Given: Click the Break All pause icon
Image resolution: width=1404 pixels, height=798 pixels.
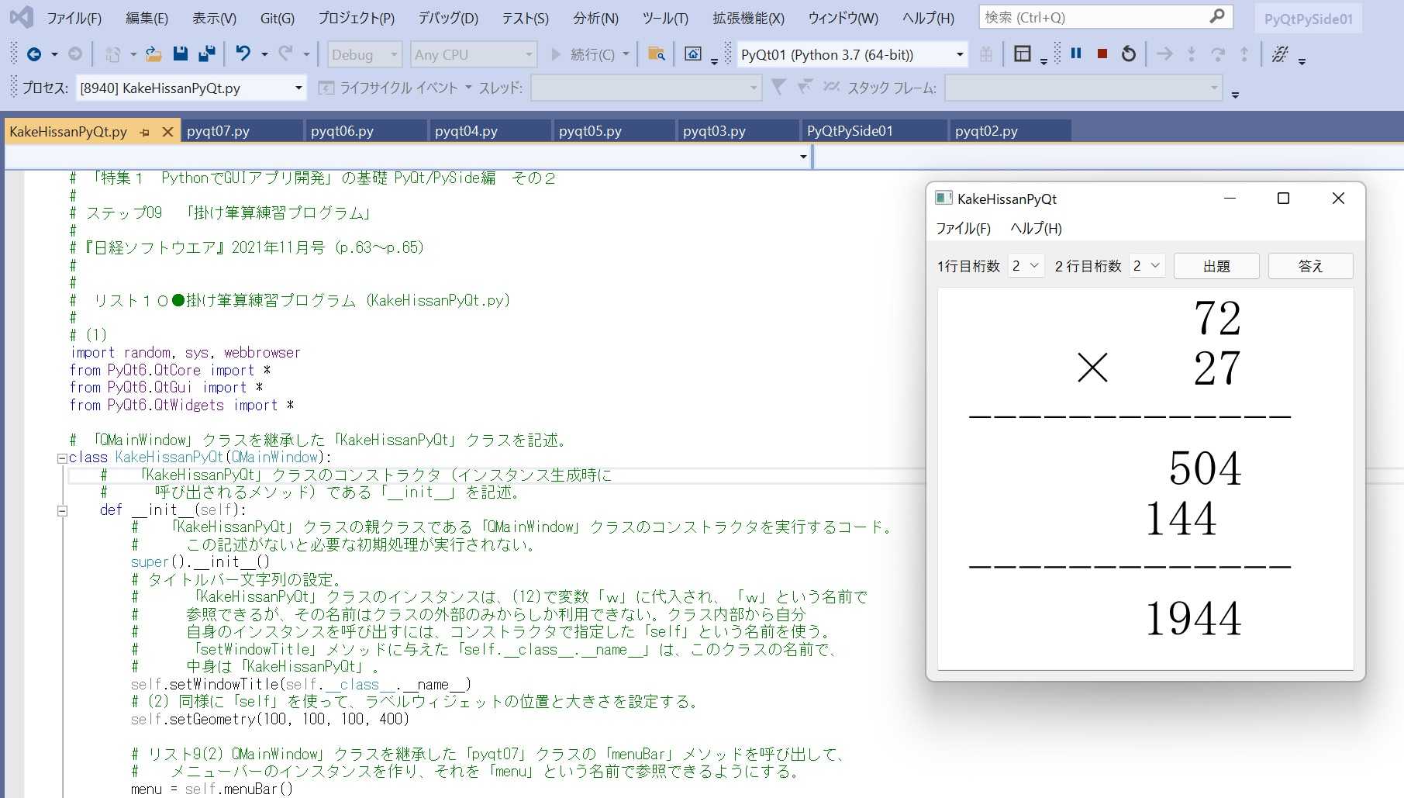Looking at the screenshot, I should [x=1075, y=54].
